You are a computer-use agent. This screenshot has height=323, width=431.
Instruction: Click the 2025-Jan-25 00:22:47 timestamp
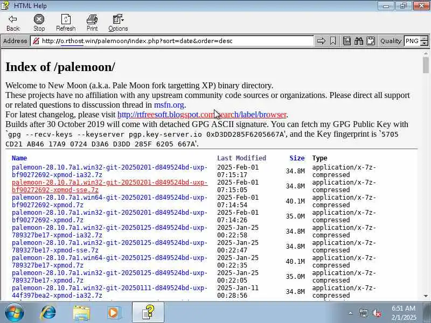238,247
